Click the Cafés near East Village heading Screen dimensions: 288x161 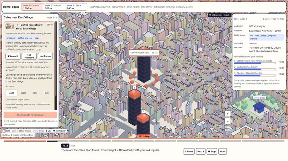(18, 17)
